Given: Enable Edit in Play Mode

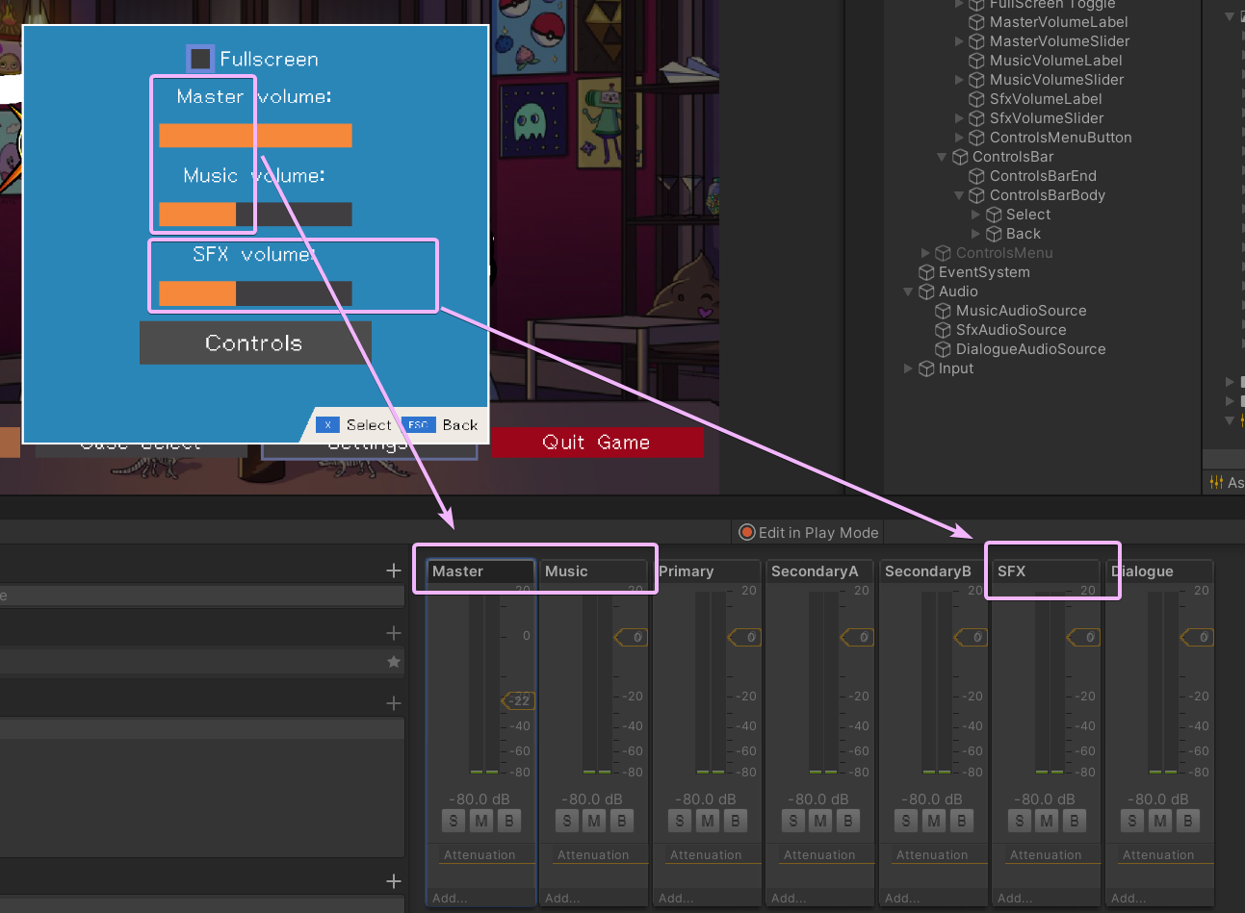Looking at the screenshot, I should [x=807, y=532].
